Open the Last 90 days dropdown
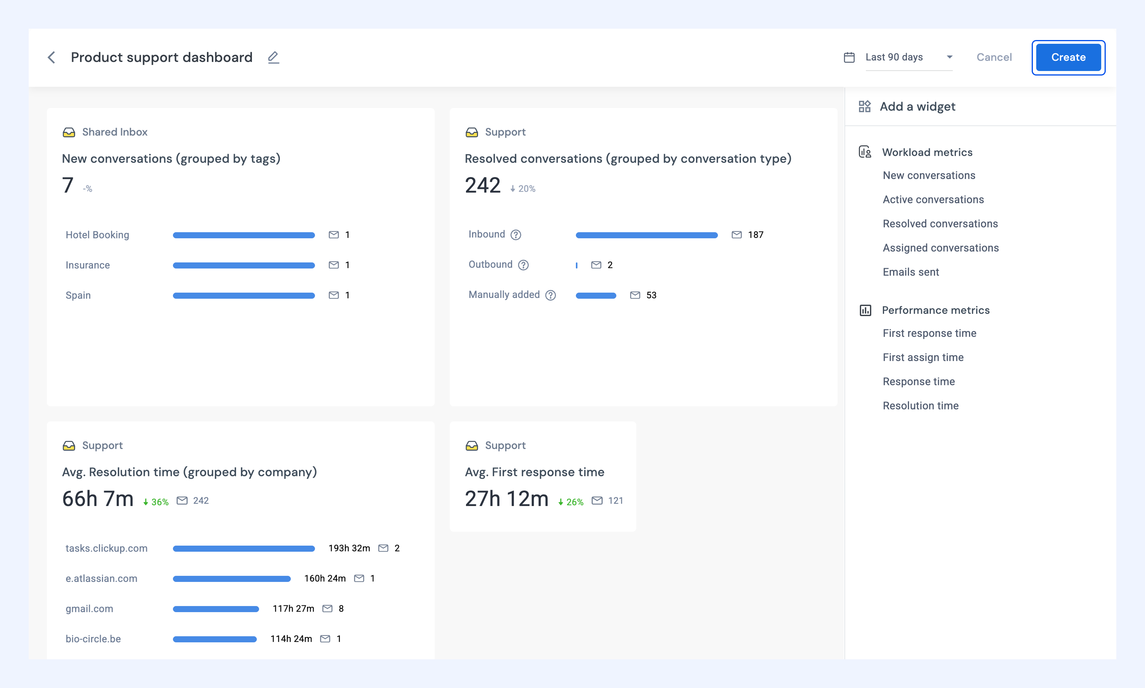 tap(909, 57)
